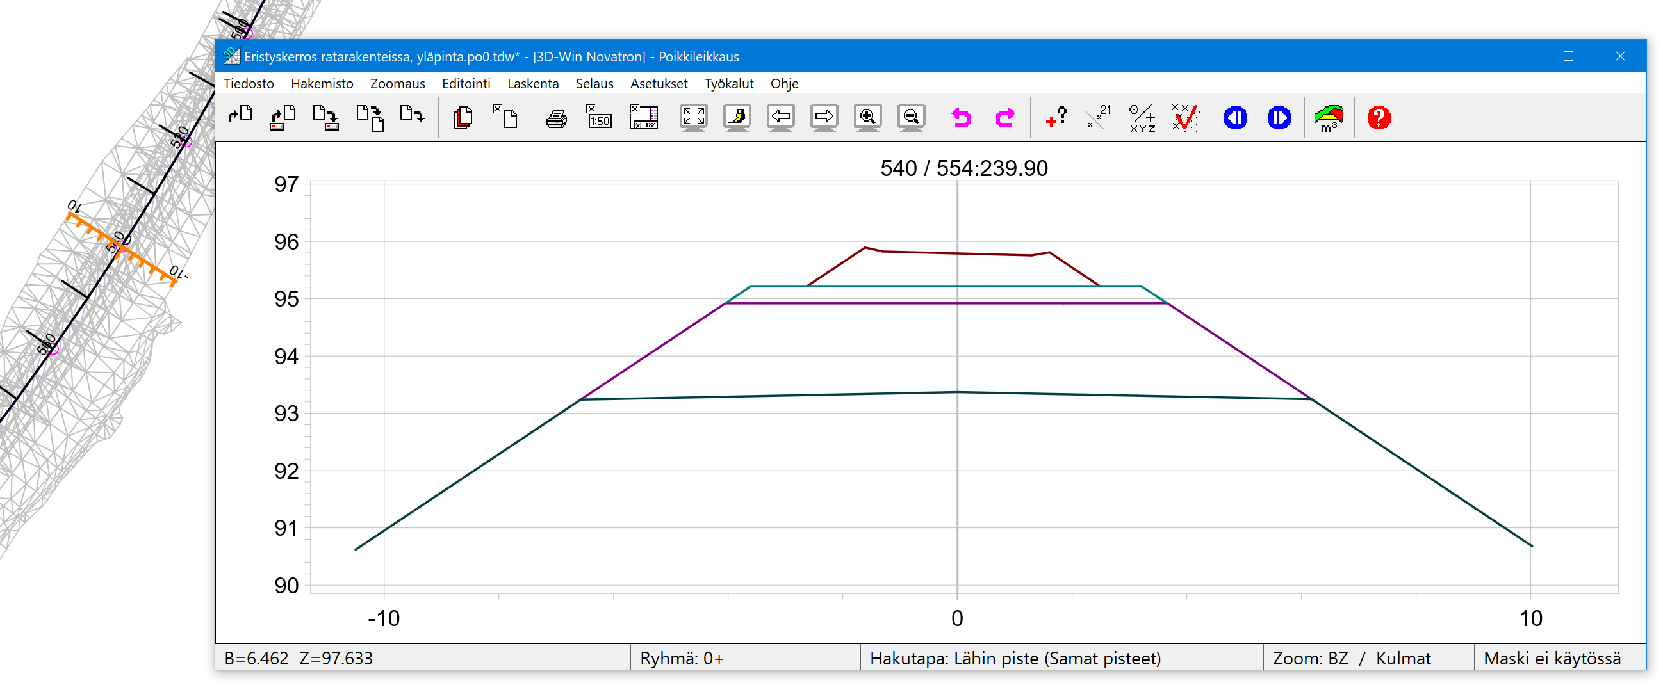Open the volume calculation m³ icon
This screenshot has width=1663, height=692.
pos(1329,118)
